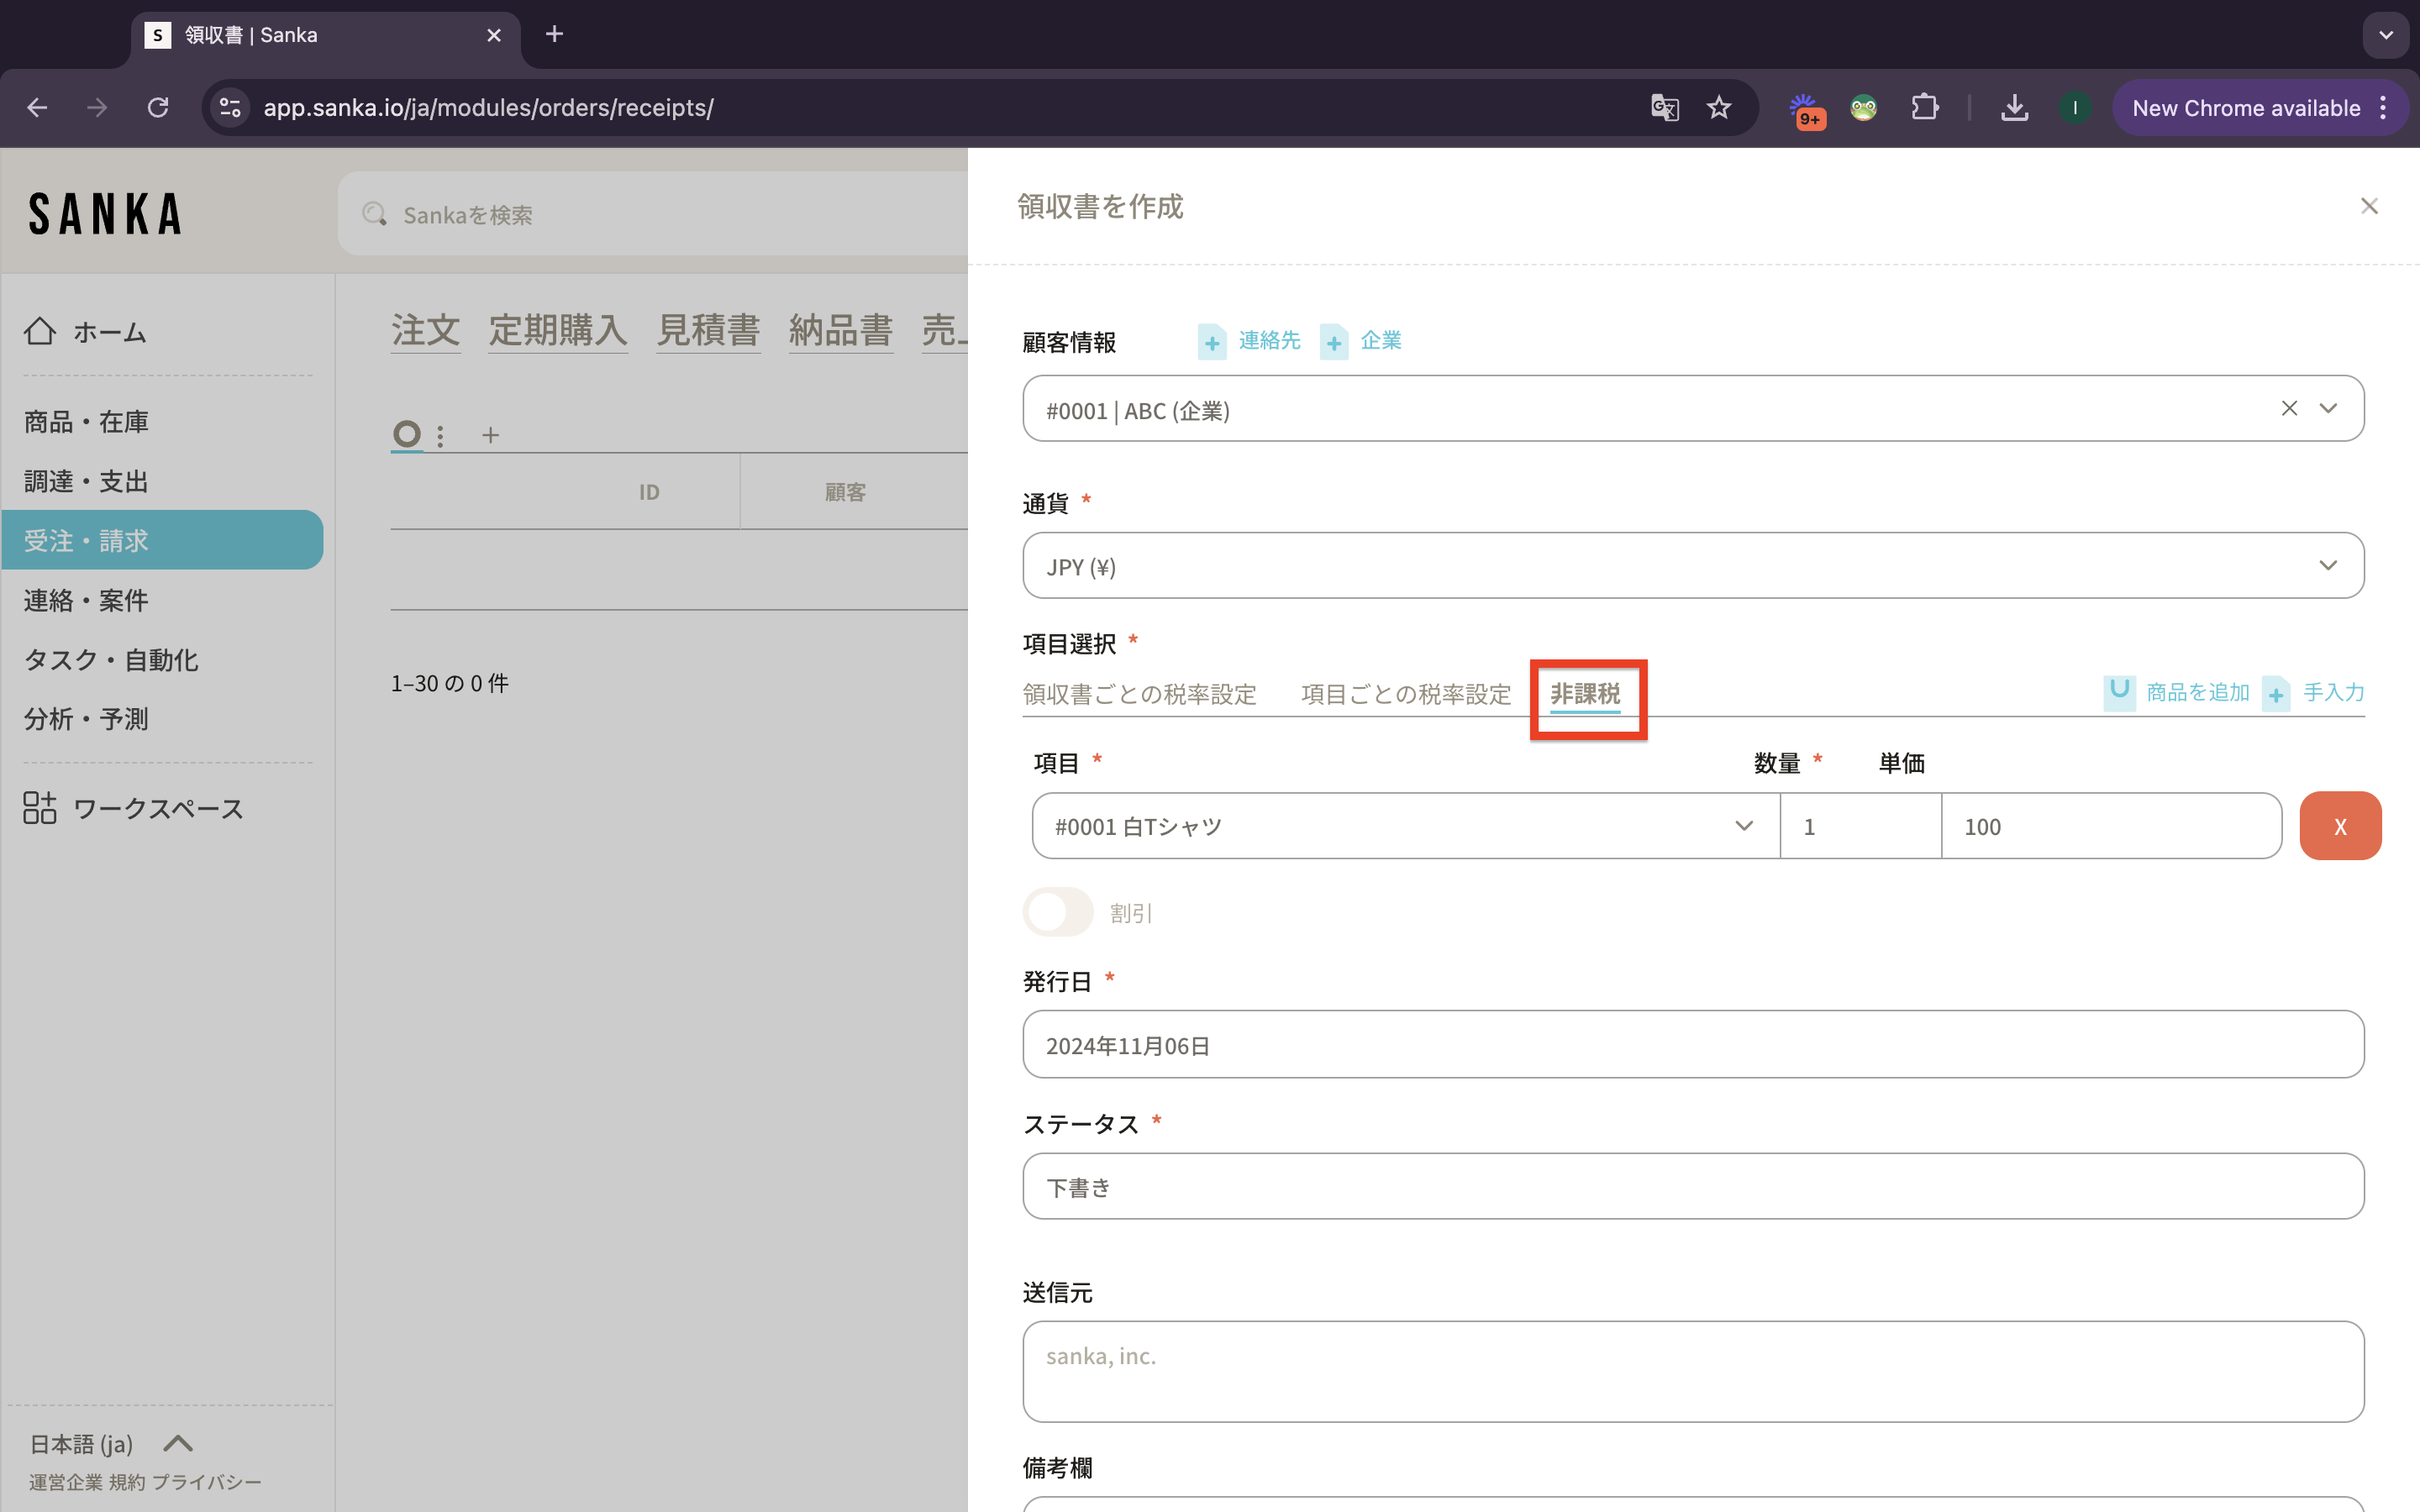The height and width of the screenshot is (1512, 2420).
Task: Click the 見積書 link
Action: (708, 330)
